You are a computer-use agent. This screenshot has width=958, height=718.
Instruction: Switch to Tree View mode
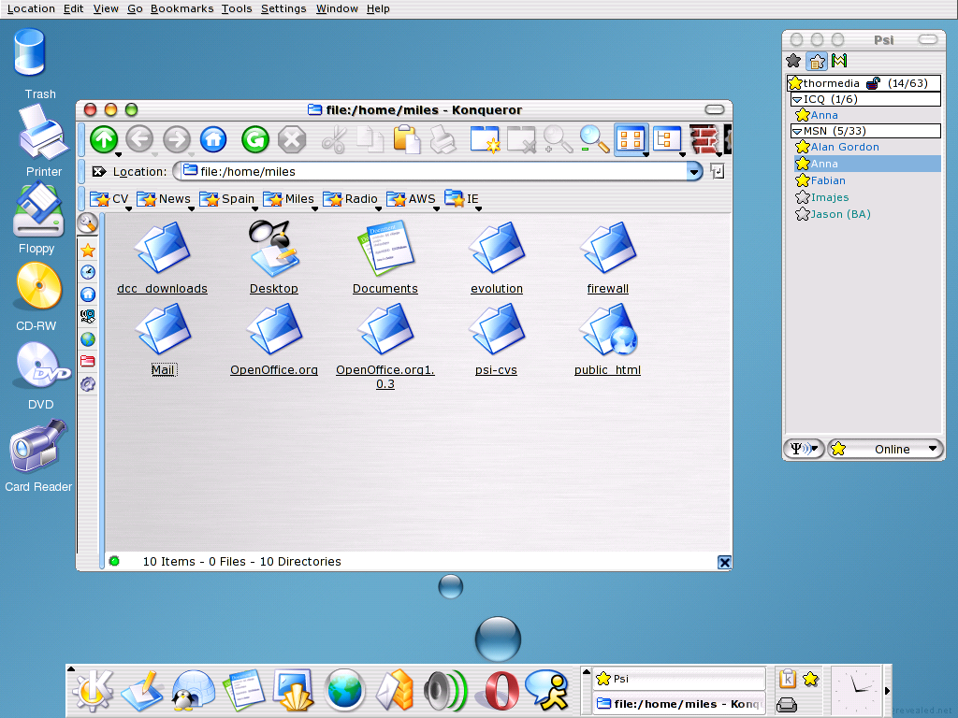pyautogui.click(x=666, y=140)
